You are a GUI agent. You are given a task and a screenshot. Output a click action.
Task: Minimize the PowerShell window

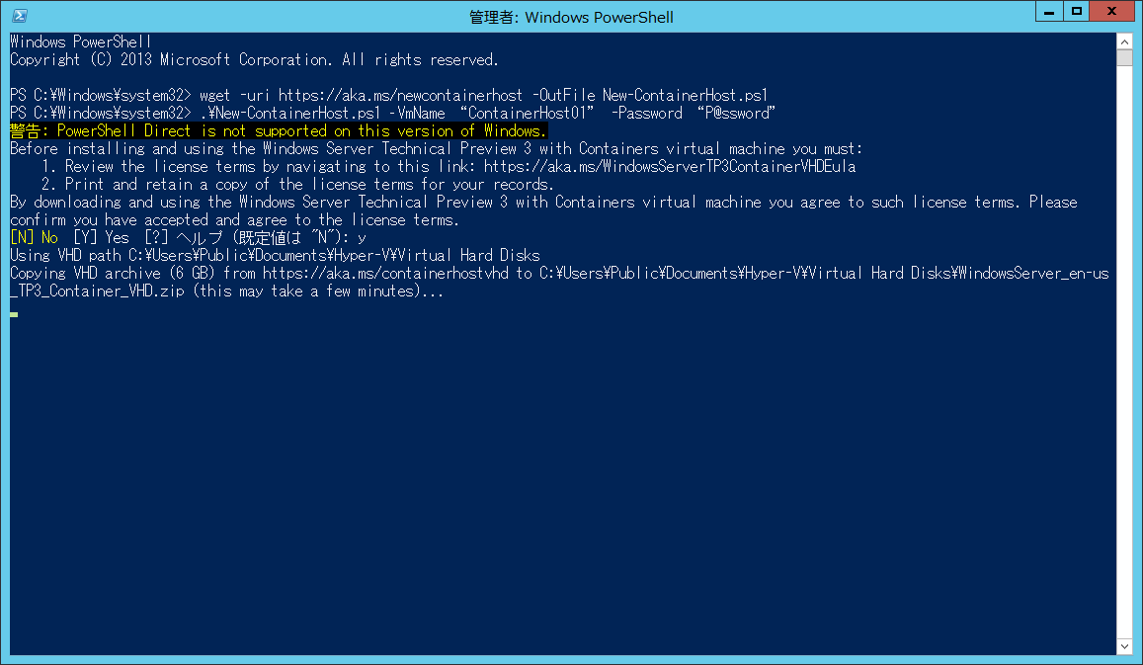1049,11
